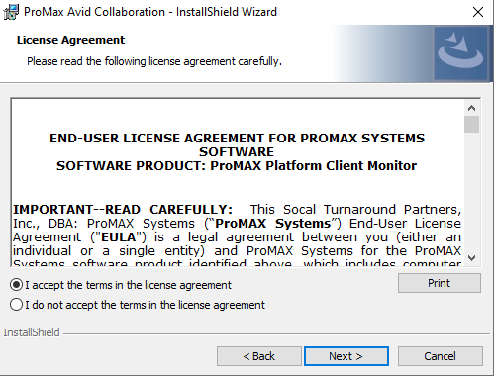
Task: Click the license text scroll up arrow
Action: 471,108
